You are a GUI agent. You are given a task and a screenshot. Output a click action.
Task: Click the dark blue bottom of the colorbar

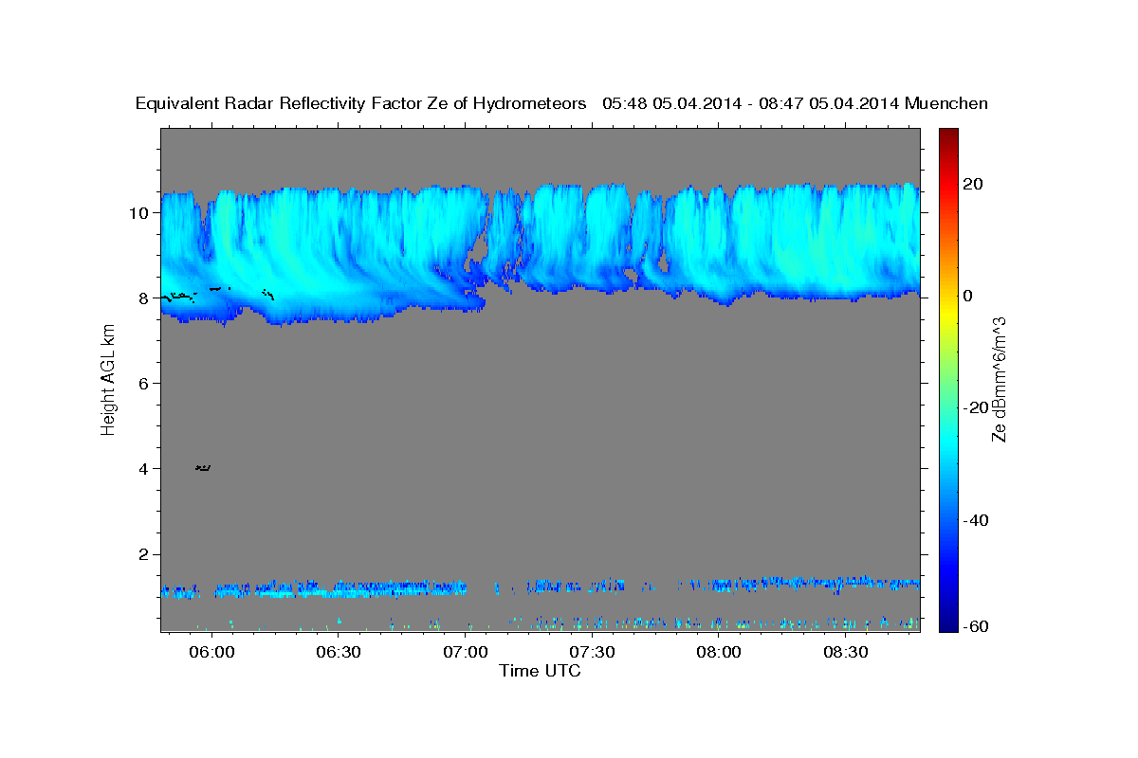point(947,623)
